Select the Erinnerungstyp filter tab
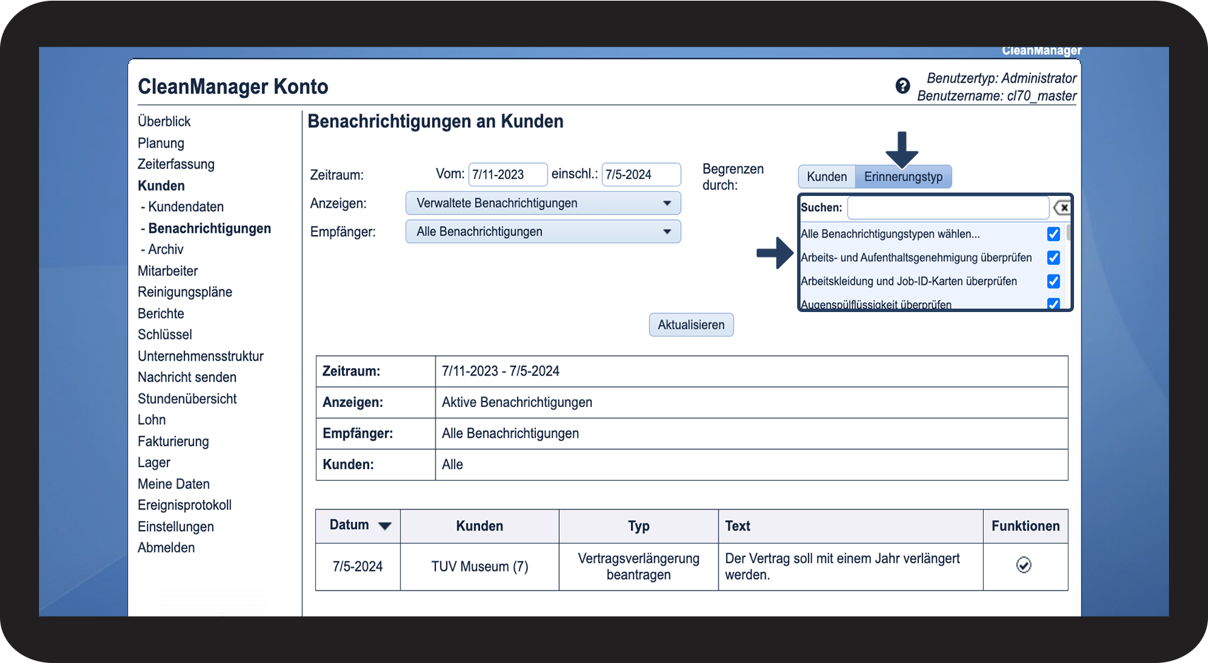 pos(903,177)
